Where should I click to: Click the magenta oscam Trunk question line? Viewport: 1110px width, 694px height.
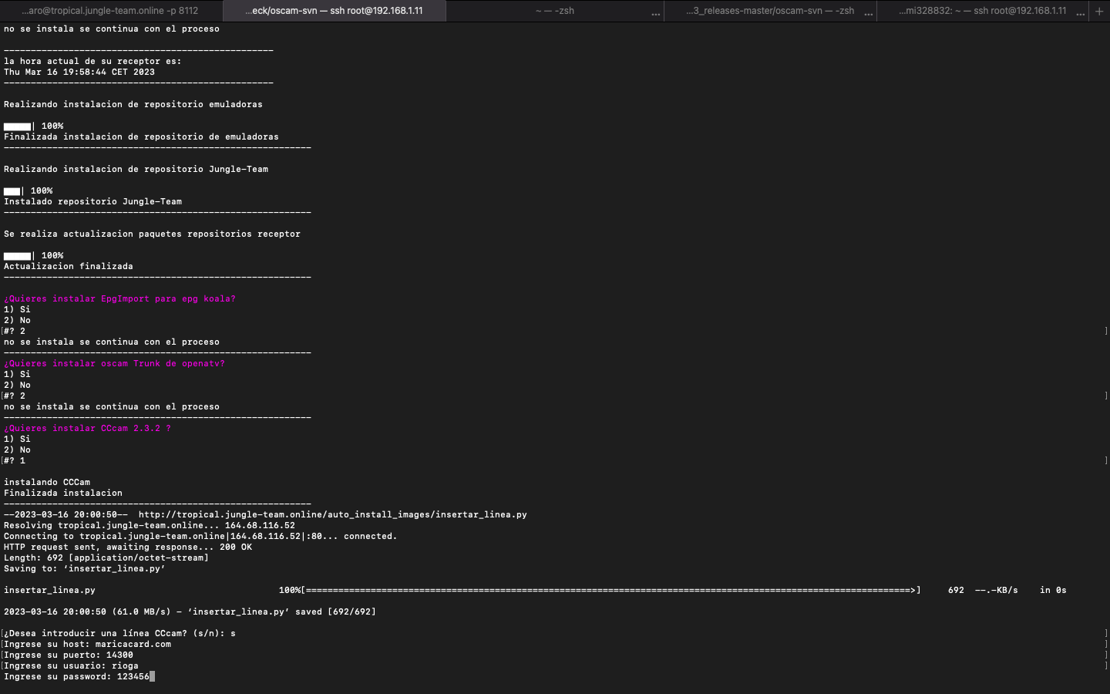click(x=114, y=363)
